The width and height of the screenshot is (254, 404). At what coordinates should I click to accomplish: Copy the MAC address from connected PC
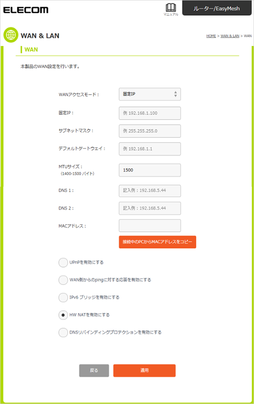click(157, 242)
